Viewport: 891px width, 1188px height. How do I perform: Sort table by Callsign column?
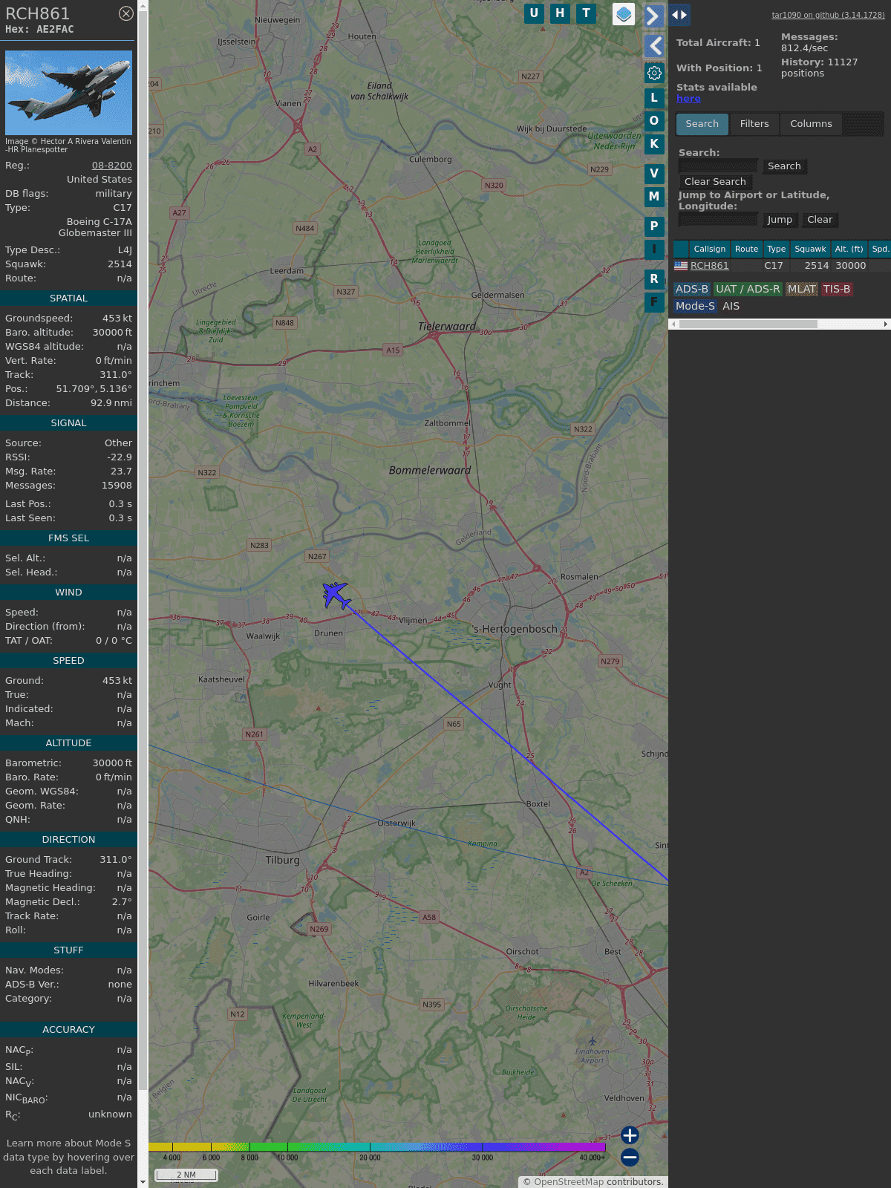coord(710,249)
